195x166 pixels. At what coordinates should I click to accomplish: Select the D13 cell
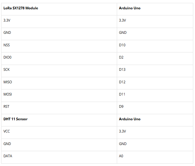tap(122, 70)
